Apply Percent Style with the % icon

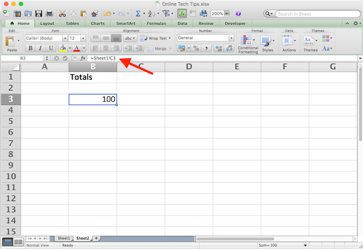pyautogui.click(x=196, y=48)
